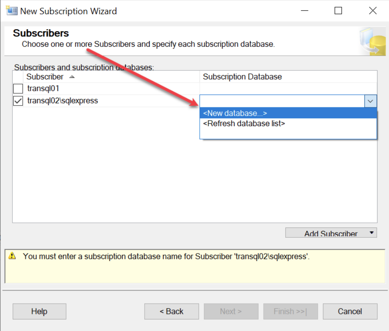Click the warning icon in the message panel
The width and height of the screenshot is (389, 331).
12,256
